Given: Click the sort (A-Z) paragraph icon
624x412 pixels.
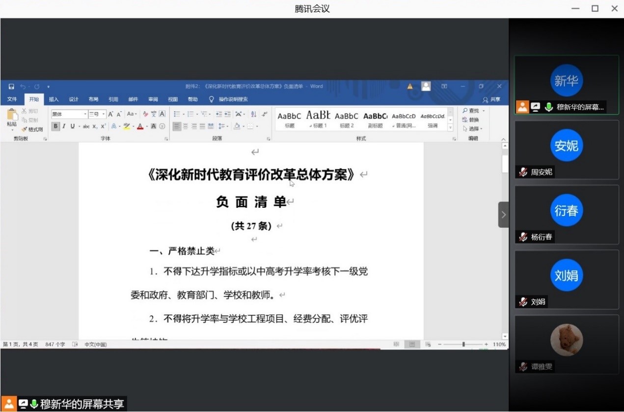Looking at the screenshot, I should point(254,114).
